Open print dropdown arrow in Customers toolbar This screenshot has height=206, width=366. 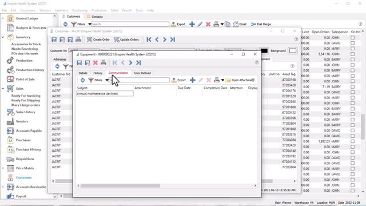[222, 24]
